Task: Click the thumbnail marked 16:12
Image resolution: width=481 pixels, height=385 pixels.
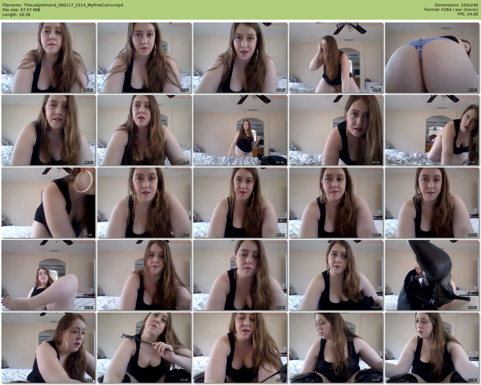Action: pyautogui.click(x=240, y=348)
